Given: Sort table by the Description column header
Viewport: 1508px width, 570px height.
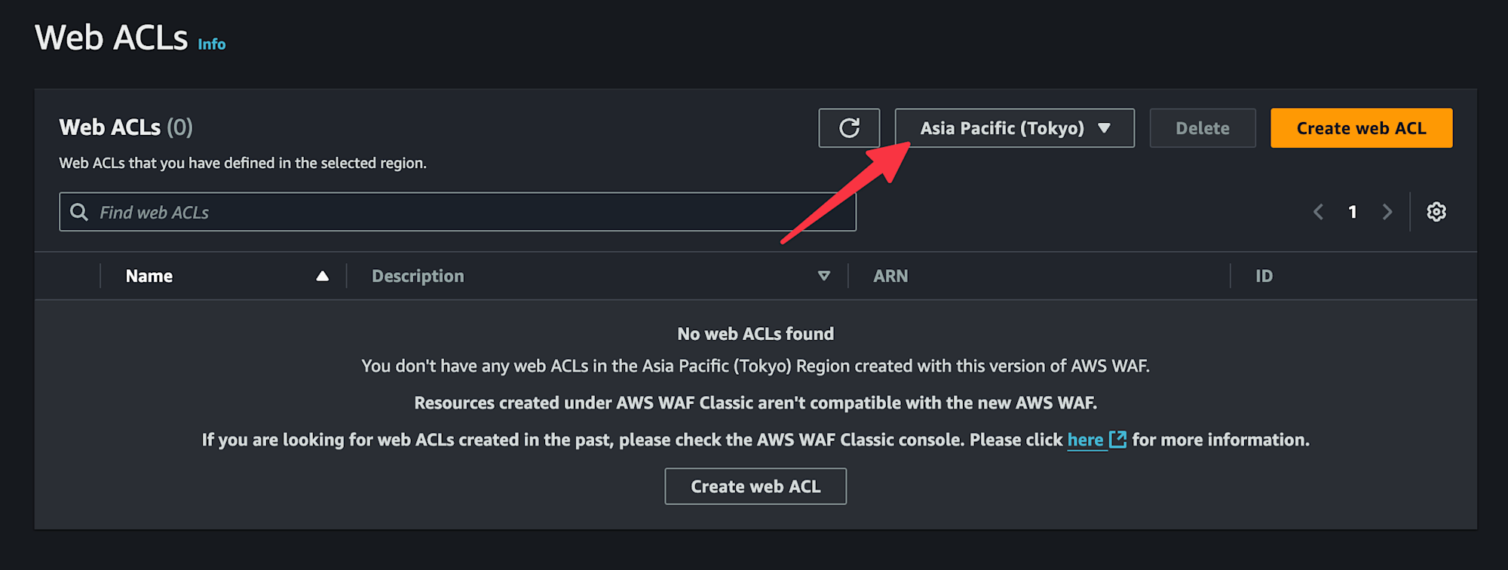Looking at the screenshot, I should [x=418, y=276].
